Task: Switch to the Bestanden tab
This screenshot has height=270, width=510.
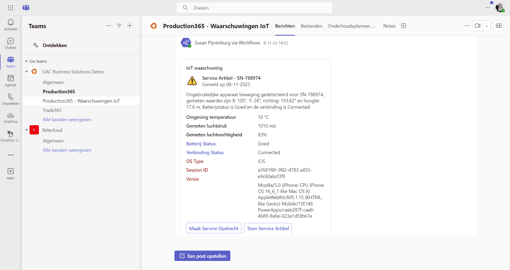Action: tap(311, 26)
